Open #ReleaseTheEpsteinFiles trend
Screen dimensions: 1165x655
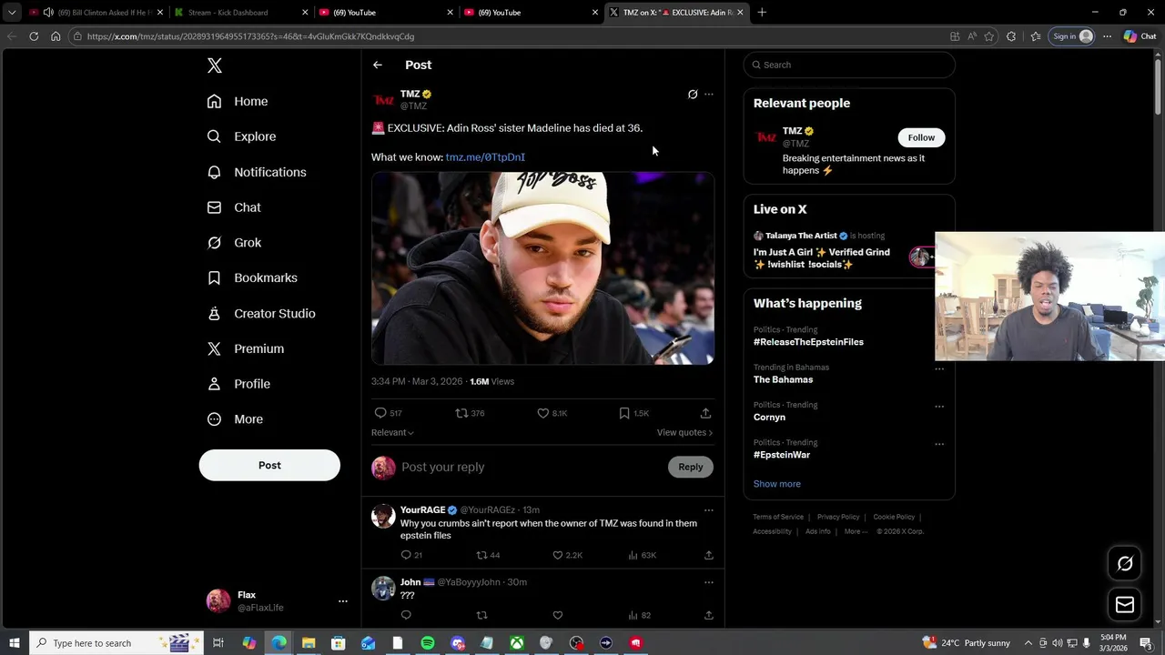click(808, 342)
